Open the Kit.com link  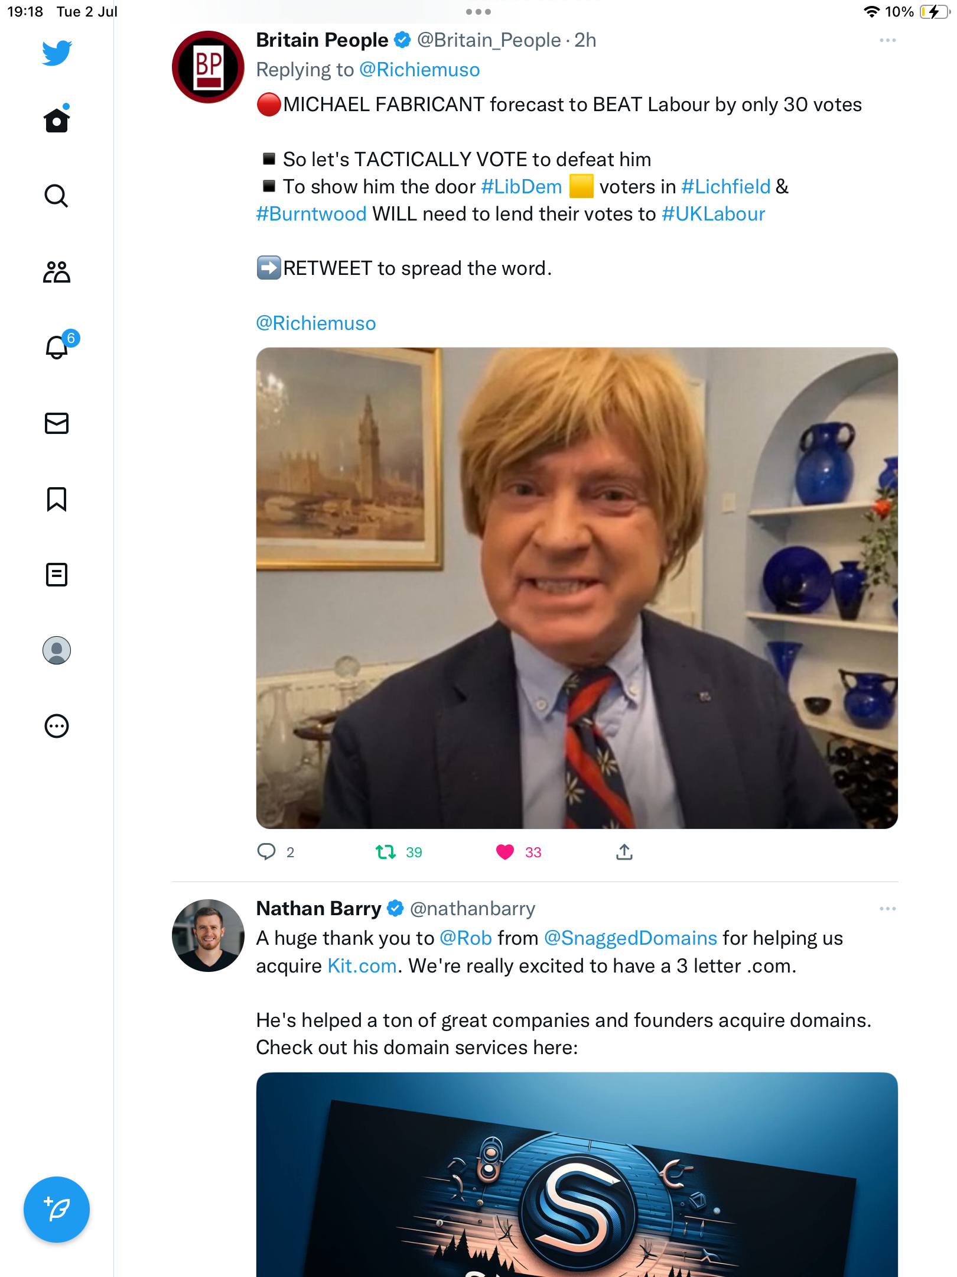tap(362, 966)
